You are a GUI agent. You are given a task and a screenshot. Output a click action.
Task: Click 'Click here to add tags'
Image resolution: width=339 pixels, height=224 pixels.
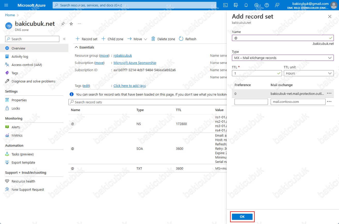click(130, 86)
